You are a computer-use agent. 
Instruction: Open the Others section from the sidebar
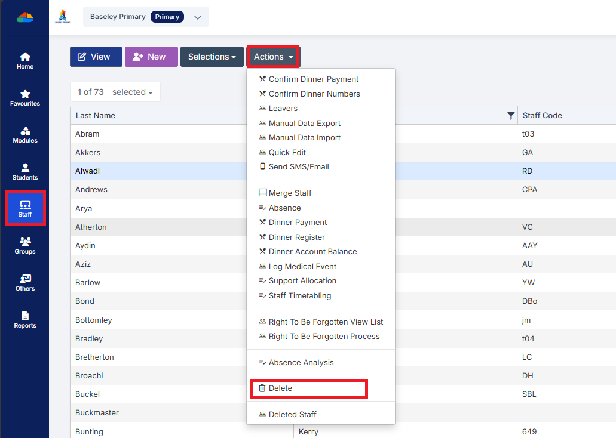point(24,282)
